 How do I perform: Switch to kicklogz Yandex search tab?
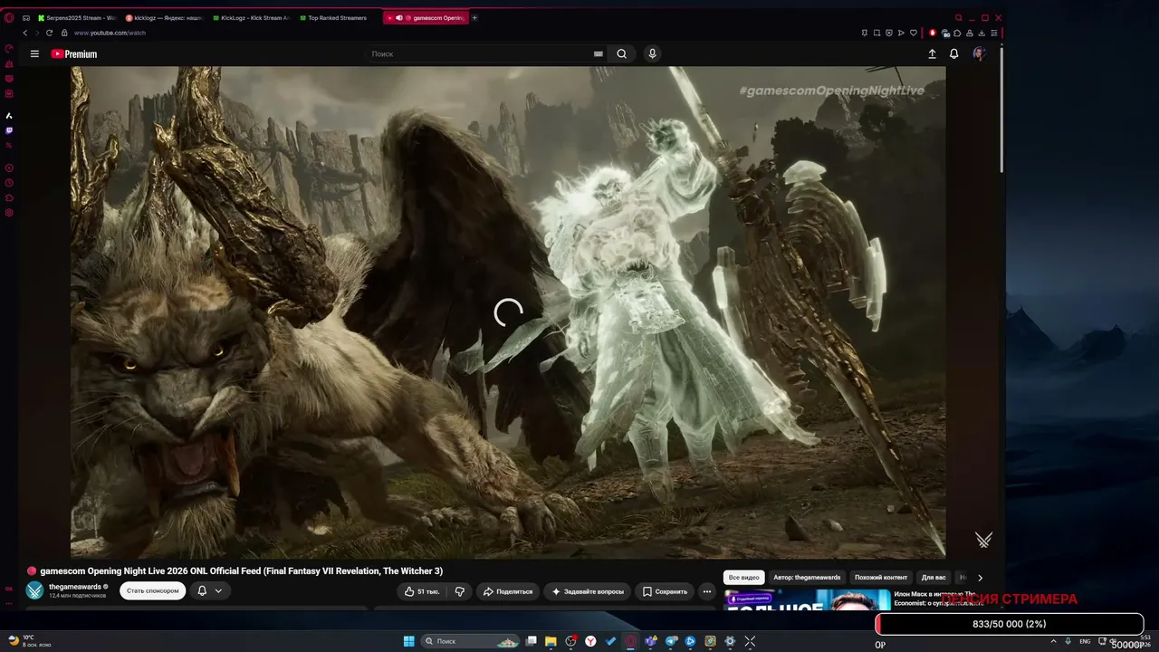[164, 18]
